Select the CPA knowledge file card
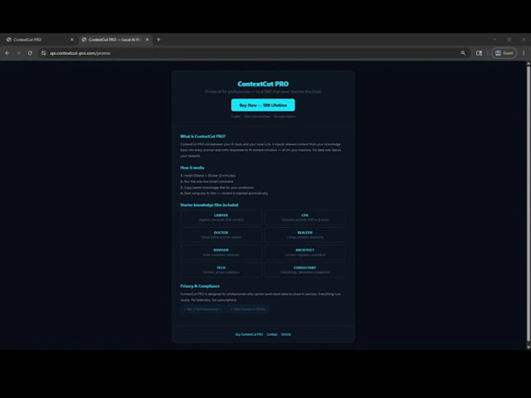This screenshot has height=398, width=531. click(x=305, y=218)
